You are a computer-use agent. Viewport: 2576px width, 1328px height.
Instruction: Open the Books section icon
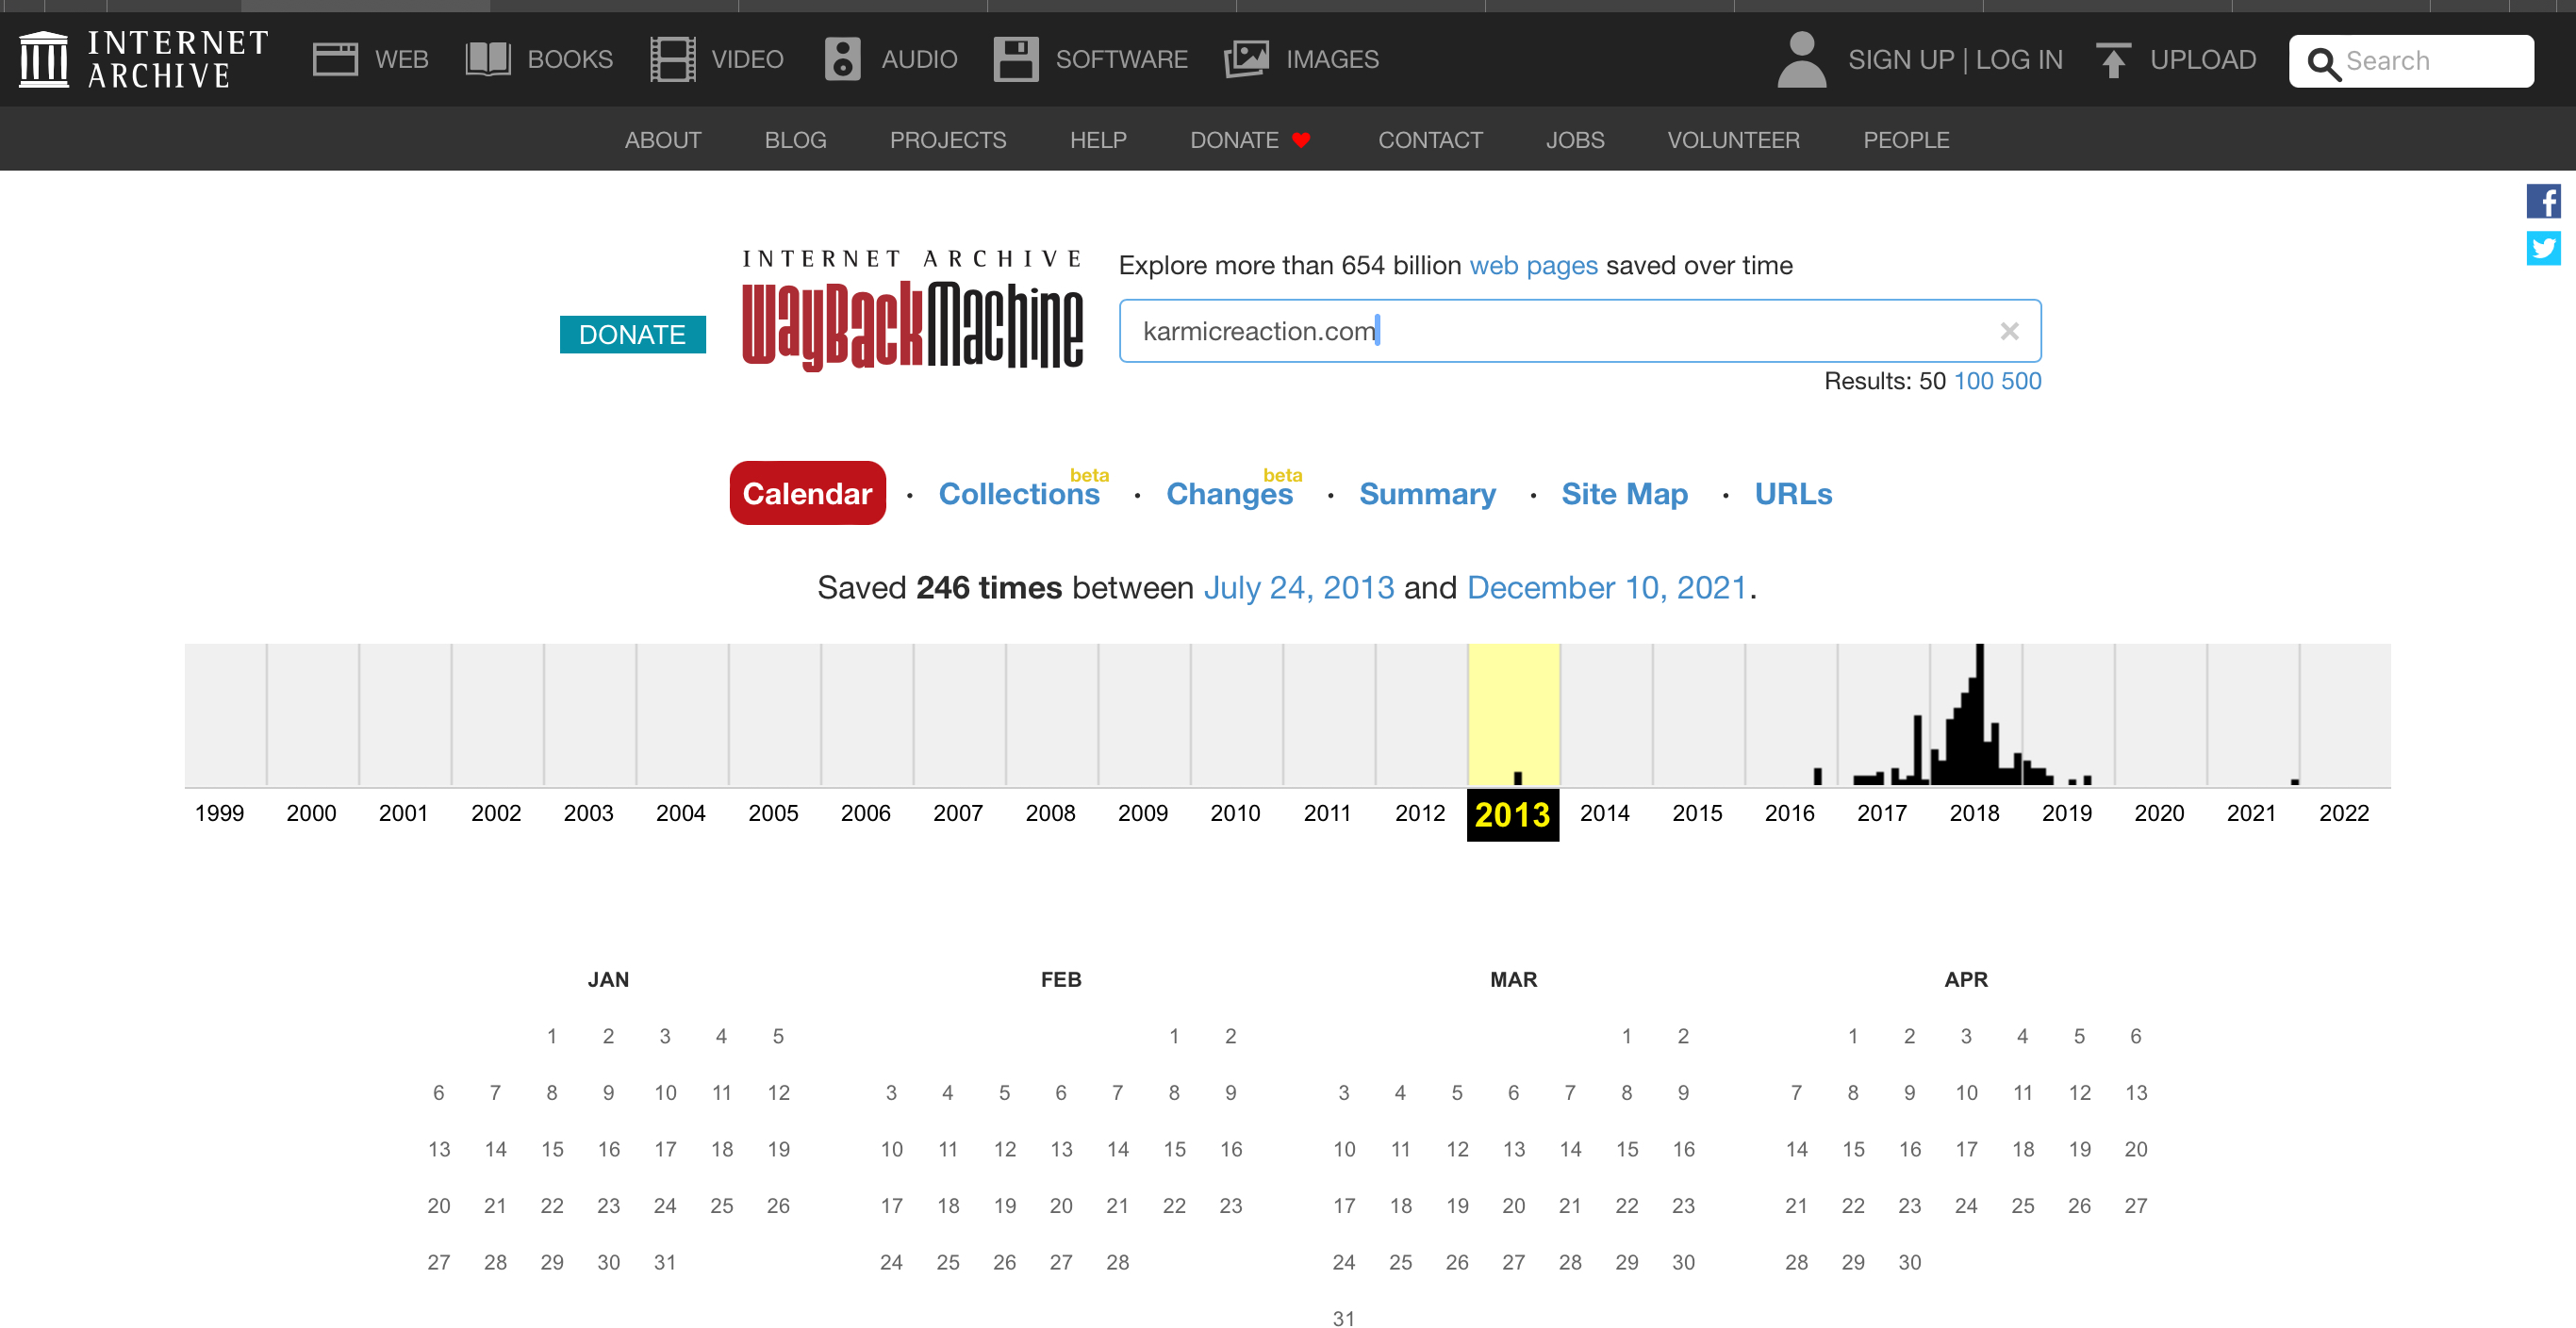point(488,59)
